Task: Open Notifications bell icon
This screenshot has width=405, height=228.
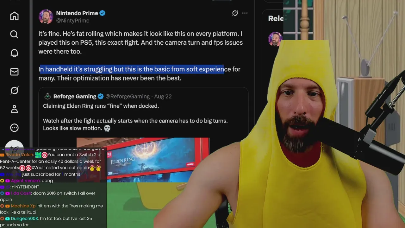Action: [x=14, y=53]
